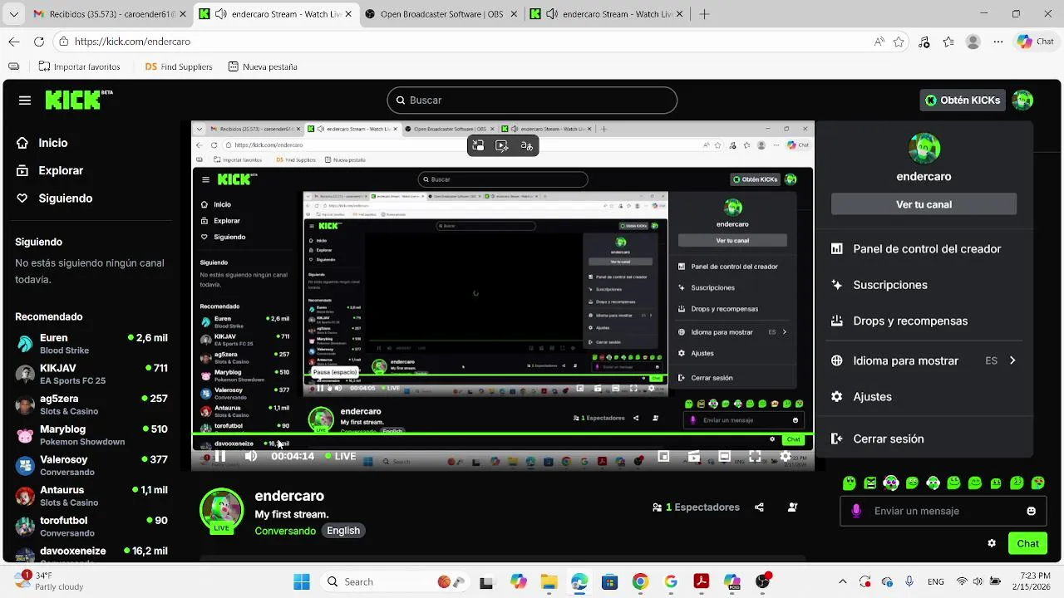Screen dimensions: 1064x598
Task: Open the browser Chat sidebar button
Action: pos(1035,42)
